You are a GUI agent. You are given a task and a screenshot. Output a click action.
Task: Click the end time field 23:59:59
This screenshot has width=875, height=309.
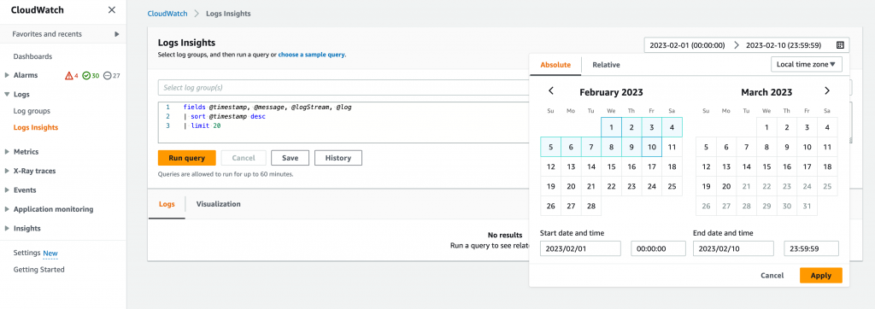[x=812, y=248]
